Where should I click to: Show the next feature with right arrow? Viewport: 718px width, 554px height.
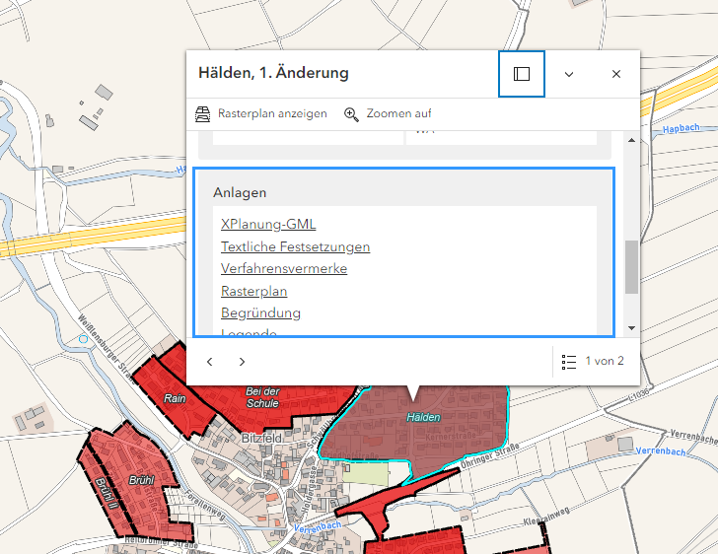tap(243, 362)
